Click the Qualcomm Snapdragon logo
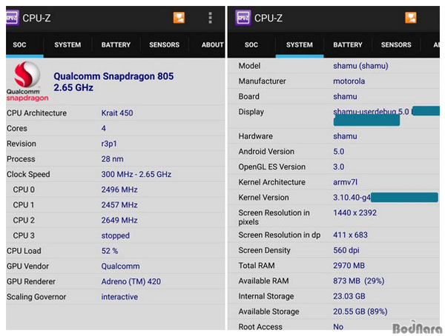Viewport: 445px width, 336px height. [x=27, y=81]
